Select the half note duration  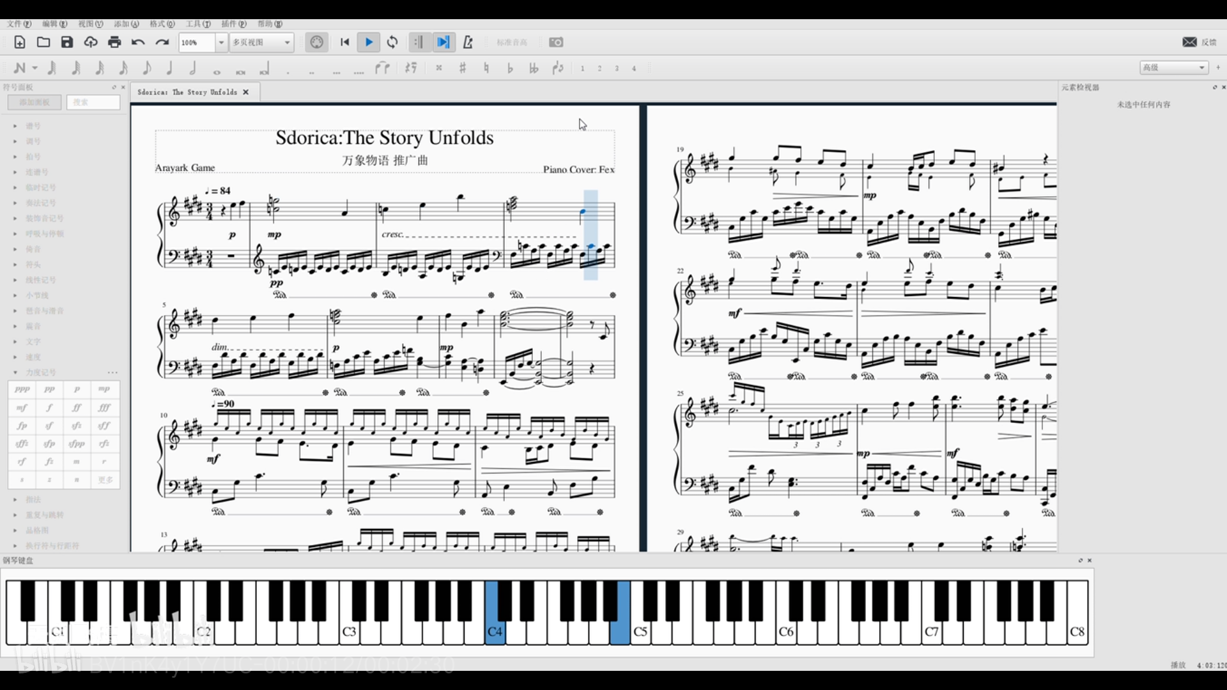pyautogui.click(x=192, y=68)
